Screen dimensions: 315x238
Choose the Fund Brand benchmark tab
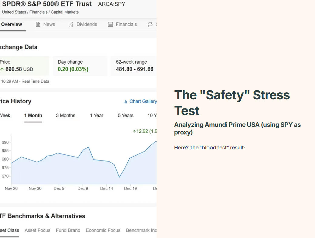pos(68,230)
